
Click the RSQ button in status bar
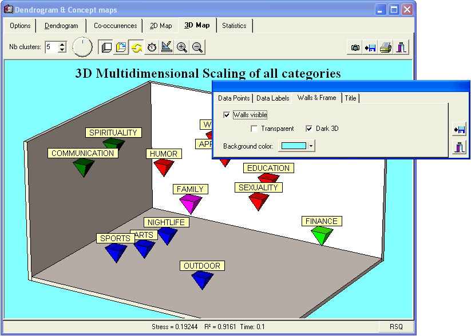(396, 327)
